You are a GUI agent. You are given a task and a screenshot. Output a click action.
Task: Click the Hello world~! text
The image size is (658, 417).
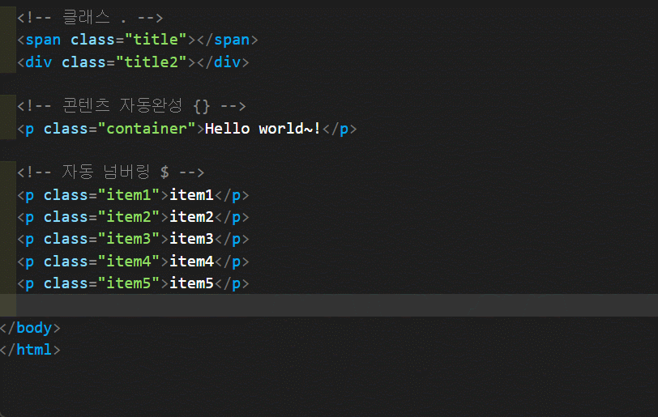[x=263, y=129]
